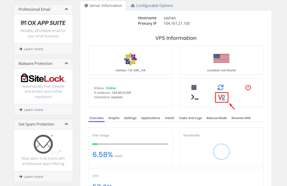Screen dimensions: 287x186
Task: Click the red power off icon
Action: click(x=248, y=87)
